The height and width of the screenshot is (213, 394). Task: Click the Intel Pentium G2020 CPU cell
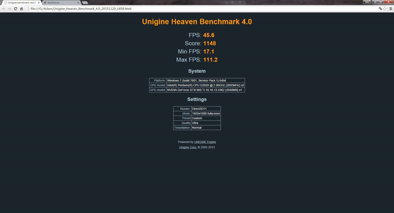click(206, 85)
